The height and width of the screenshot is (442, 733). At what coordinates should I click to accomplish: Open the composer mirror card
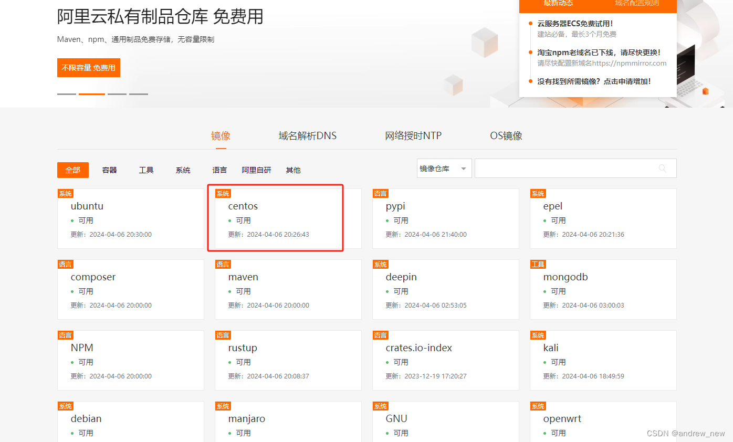[131, 289]
